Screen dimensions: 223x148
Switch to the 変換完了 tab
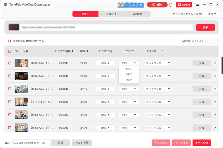coord(111,14)
